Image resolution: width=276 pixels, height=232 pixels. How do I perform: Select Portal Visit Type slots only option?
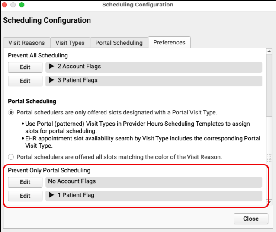tap(11, 113)
